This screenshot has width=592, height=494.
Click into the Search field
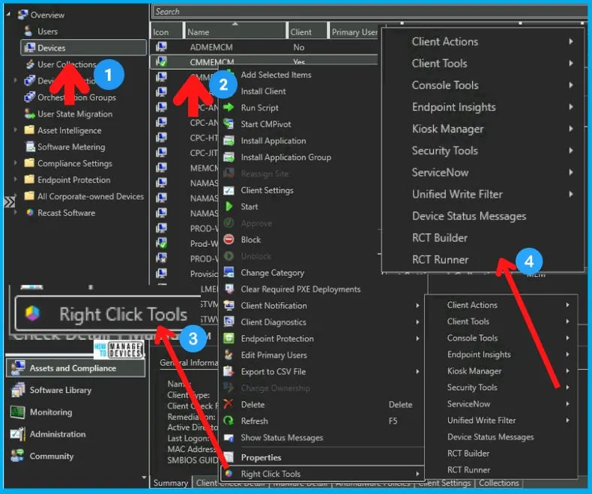pos(370,12)
